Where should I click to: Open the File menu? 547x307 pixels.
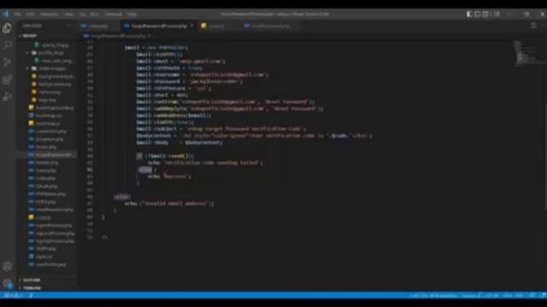click(17, 14)
